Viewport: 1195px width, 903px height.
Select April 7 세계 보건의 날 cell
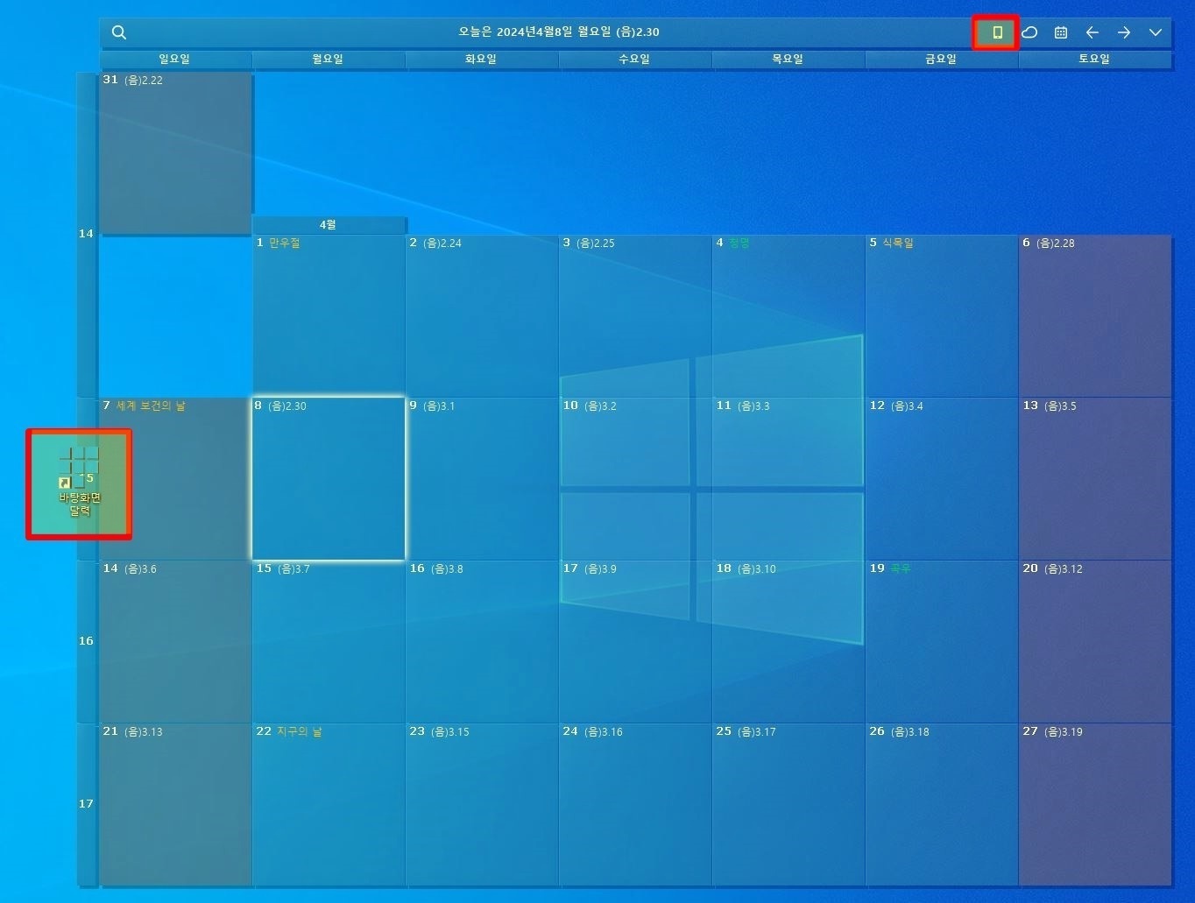(175, 479)
